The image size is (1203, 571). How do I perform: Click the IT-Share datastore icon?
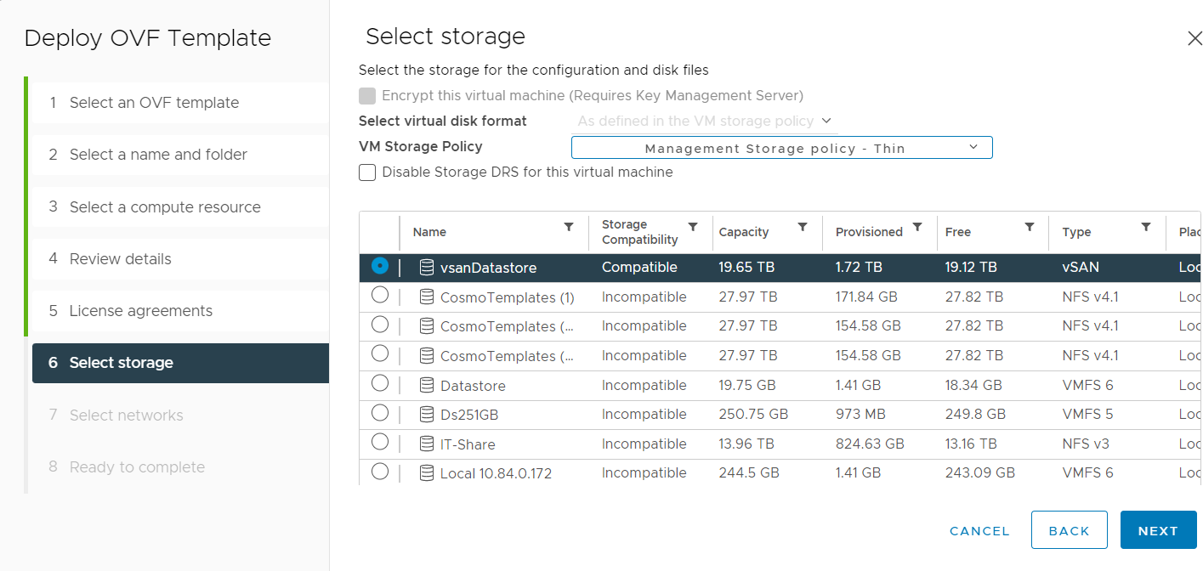(x=427, y=444)
